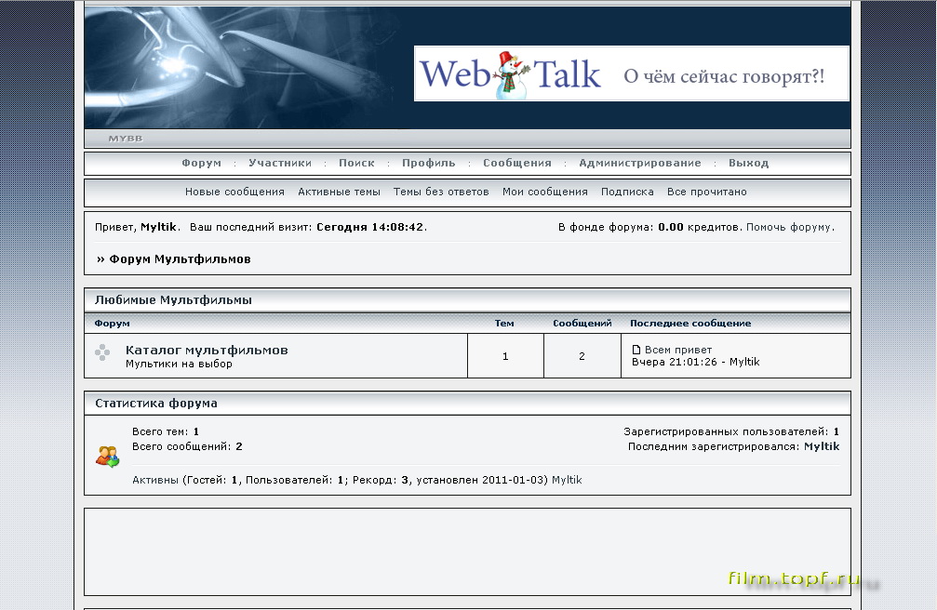Open Темы без ответов

441,192
